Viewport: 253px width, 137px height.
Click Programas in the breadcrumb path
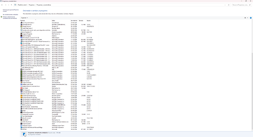[x=32, y=5]
